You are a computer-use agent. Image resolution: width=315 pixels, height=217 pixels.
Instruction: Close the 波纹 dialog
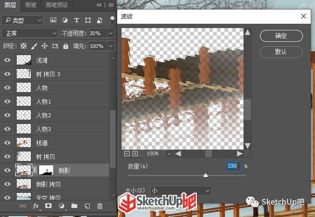coord(304,16)
